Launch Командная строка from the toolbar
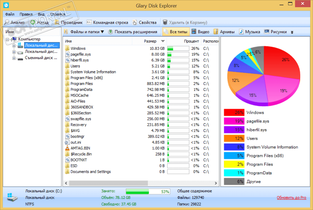 pos(107,22)
